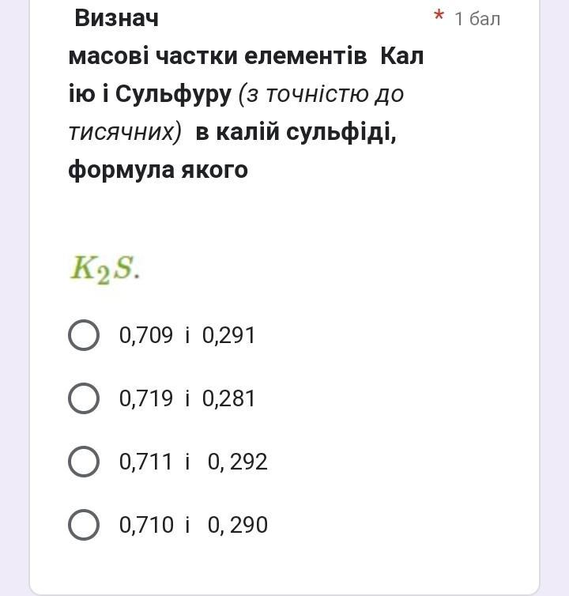Pick the 0,710 і 0, 290 radio circle

point(84,525)
